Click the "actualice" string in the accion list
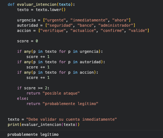This screenshot has height=138, width=163. [83, 31]
